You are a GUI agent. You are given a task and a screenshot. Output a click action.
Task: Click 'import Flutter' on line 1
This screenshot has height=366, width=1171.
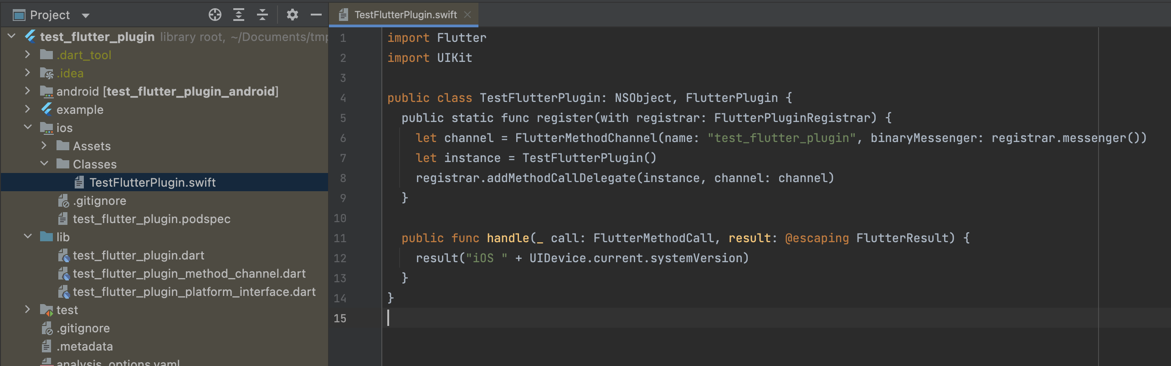pyautogui.click(x=437, y=38)
